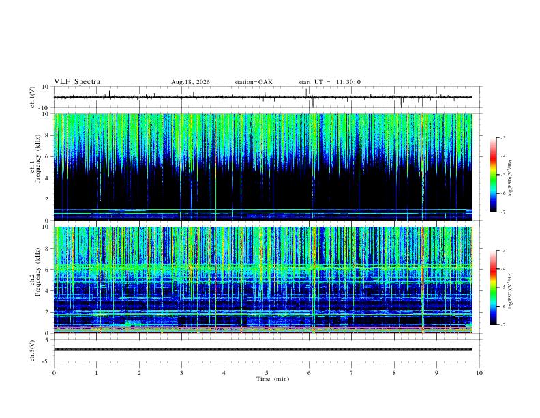Image resolution: width=540 pixels, height=418 pixels.
Task: Select the Aug.18, 2026 date label
Action: click(x=190, y=82)
